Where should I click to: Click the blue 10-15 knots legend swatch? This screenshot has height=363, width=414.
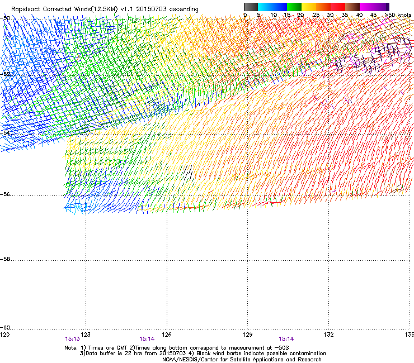(x=280, y=7)
